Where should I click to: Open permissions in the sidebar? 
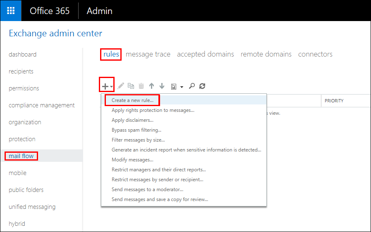tap(24, 88)
